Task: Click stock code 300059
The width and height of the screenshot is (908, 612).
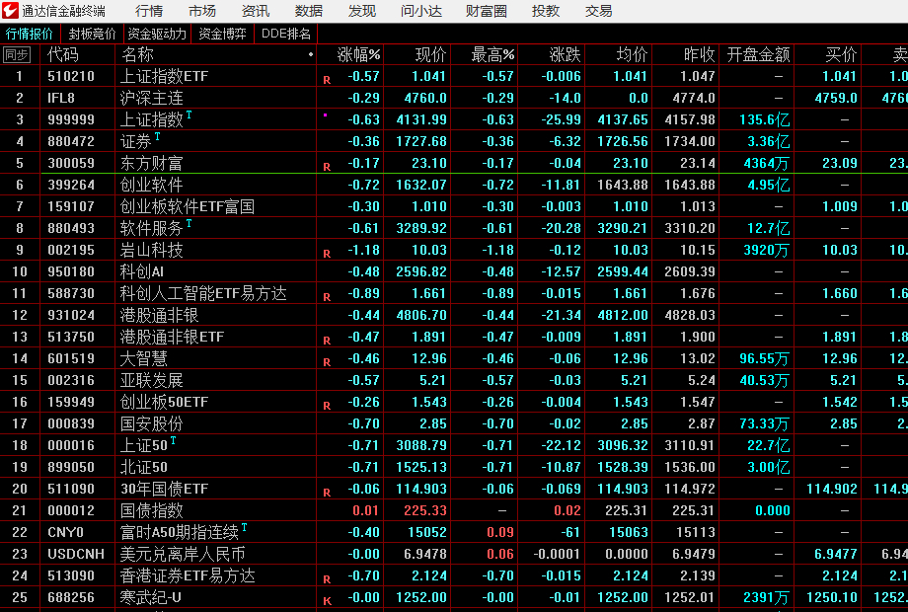Action: click(71, 163)
